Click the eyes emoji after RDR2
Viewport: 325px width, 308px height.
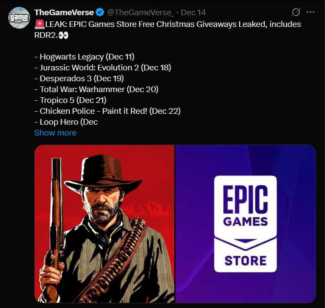[x=63, y=36]
